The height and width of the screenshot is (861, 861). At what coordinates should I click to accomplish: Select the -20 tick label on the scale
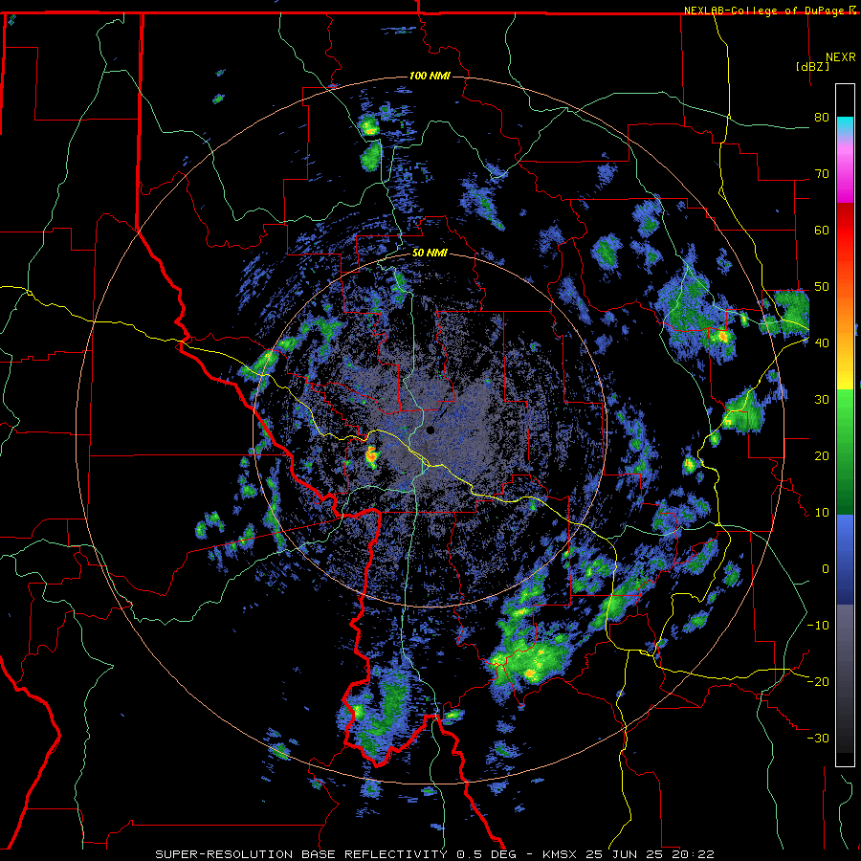tap(818, 681)
